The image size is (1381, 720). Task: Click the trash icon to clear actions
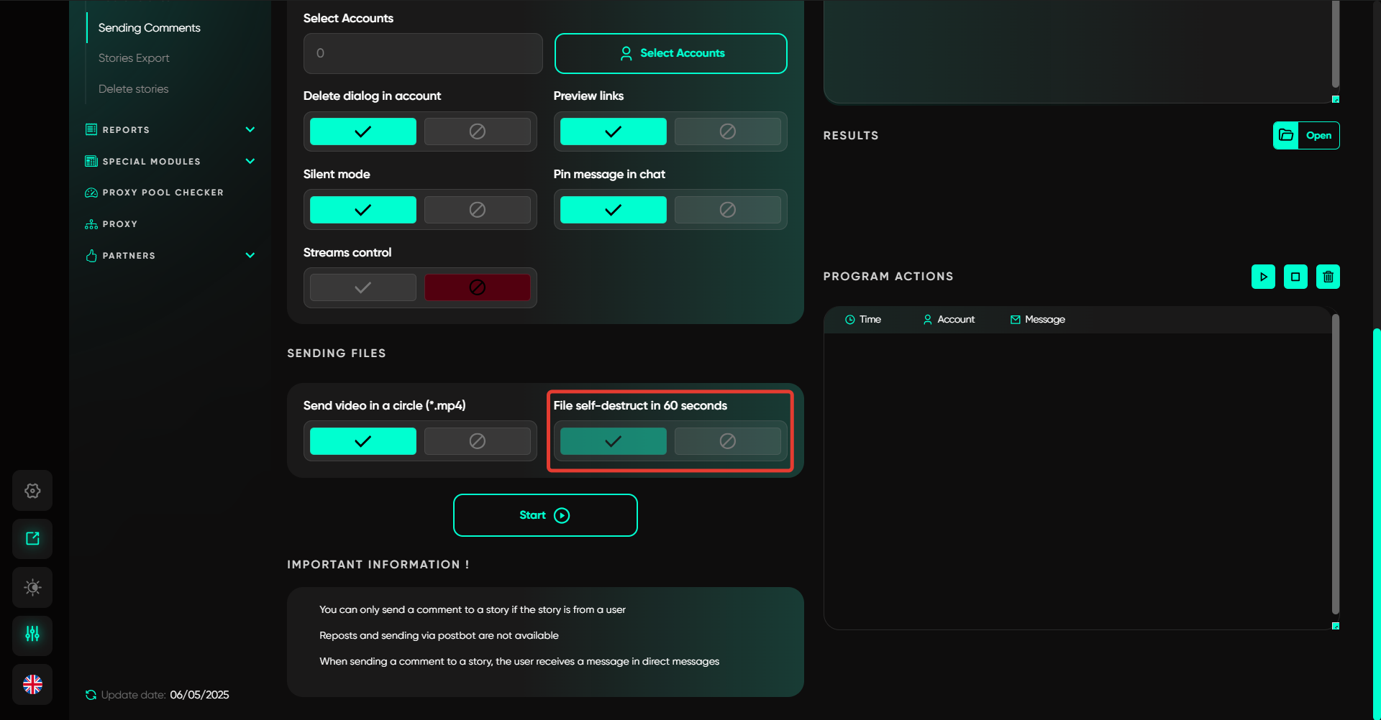coord(1328,277)
